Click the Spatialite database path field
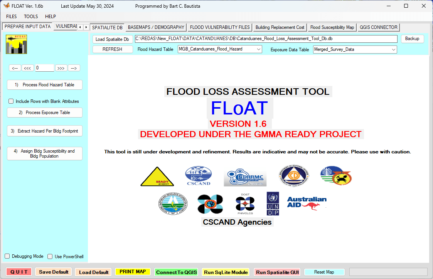 tap(266, 39)
